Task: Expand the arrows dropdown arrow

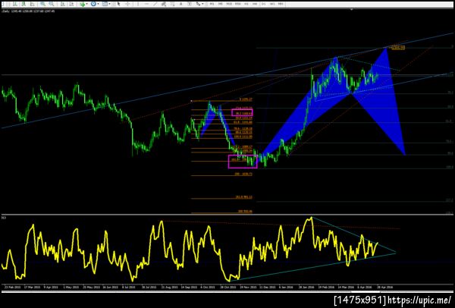Action: click(x=202, y=4)
